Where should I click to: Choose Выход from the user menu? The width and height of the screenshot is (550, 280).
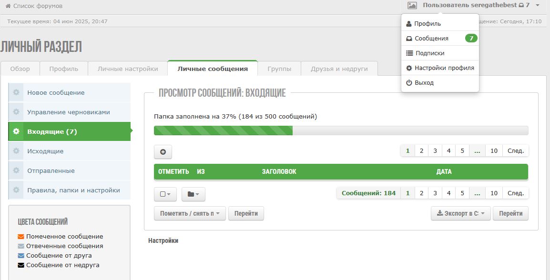[424, 83]
